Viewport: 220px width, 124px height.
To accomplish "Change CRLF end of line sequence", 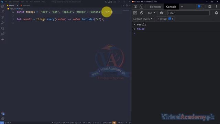I will click(90, 123).
